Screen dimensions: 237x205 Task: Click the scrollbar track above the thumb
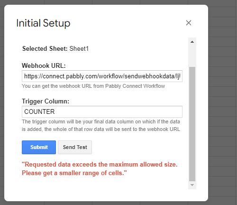pos(192,56)
